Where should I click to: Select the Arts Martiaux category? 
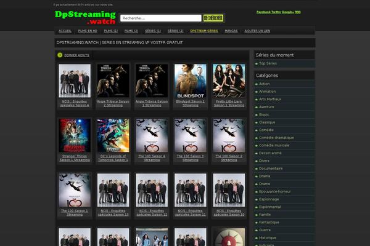(x=270, y=100)
